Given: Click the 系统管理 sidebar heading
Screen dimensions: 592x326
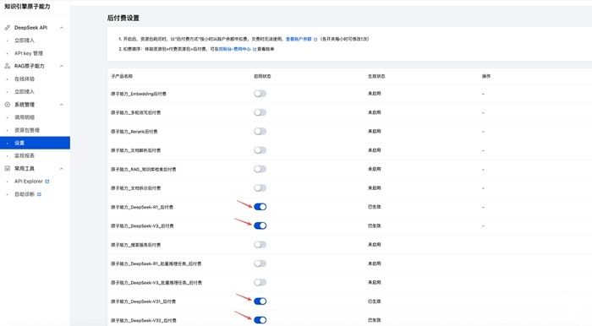Looking at the screenshot, I should coord(25,105).
